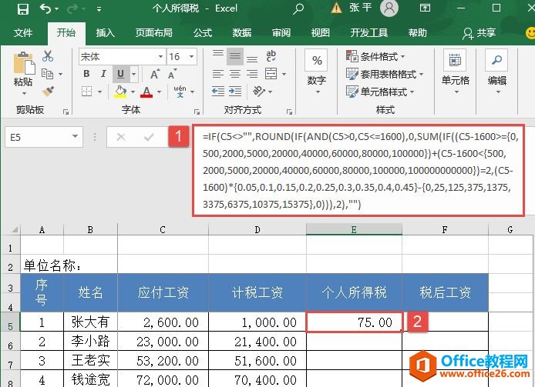Toggle Italic formatting
Image resolution: width=535 pixels, height=387 pixels.
(103, 74)
